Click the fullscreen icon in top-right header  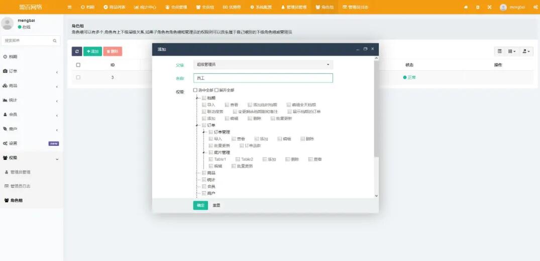489,7
